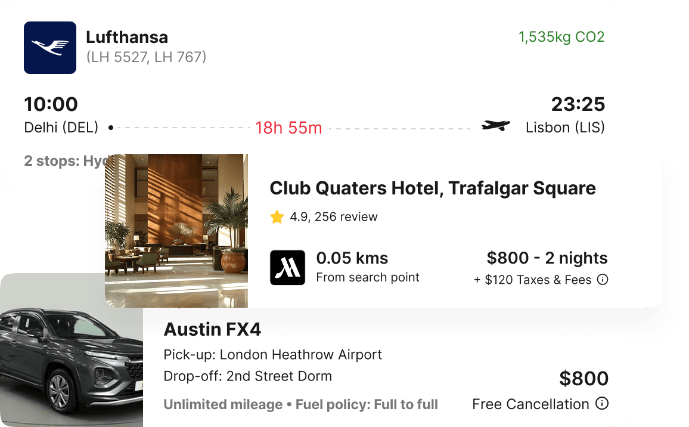Click the Marriott logo icon
This screenshot has height=427, width=689.
(x=288, y=267)
